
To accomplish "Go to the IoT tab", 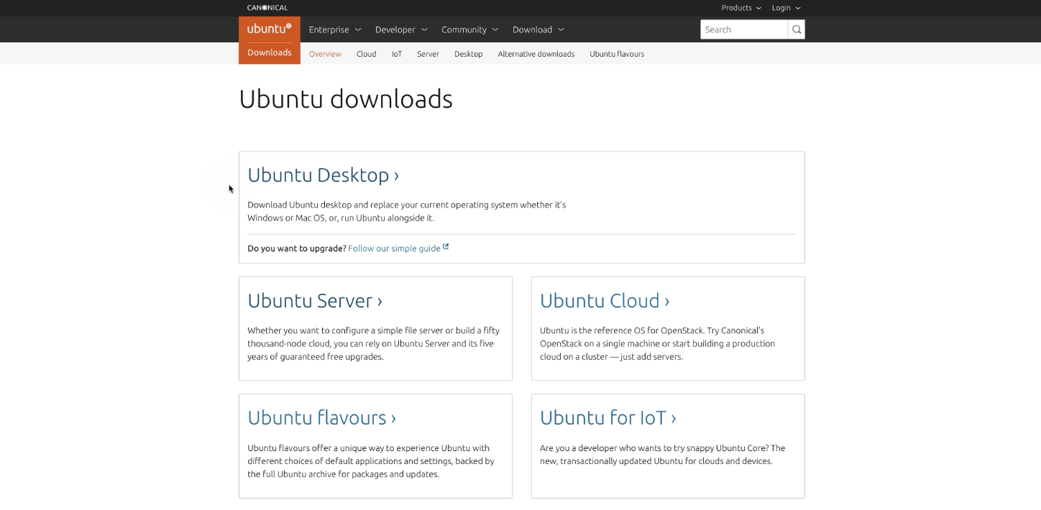I will tap(397, 54).
